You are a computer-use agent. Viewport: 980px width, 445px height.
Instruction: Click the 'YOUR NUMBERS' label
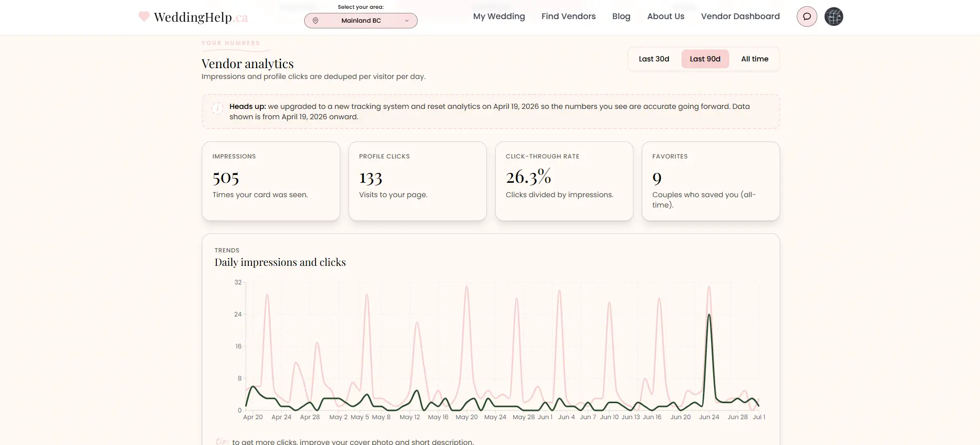(x=231, y=43)
